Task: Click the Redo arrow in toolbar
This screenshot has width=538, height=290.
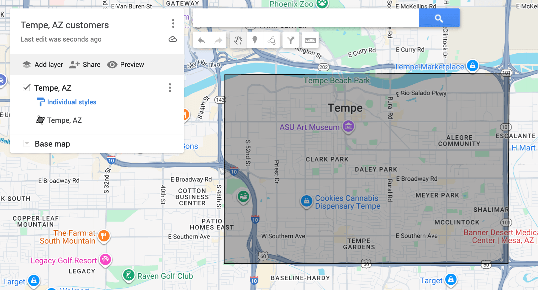Action: pos(218,40)
